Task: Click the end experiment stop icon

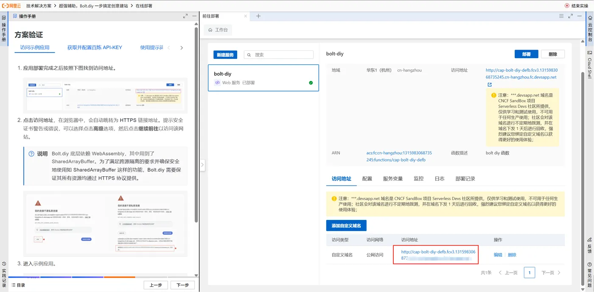Action: (x=567, y=6)
